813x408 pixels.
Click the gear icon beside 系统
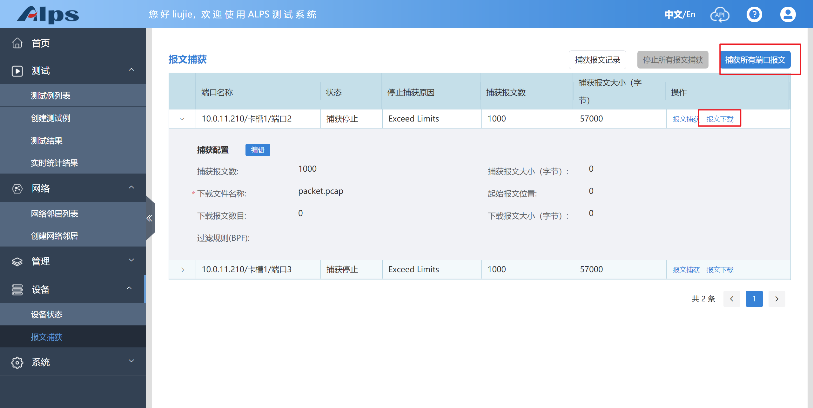17,362
